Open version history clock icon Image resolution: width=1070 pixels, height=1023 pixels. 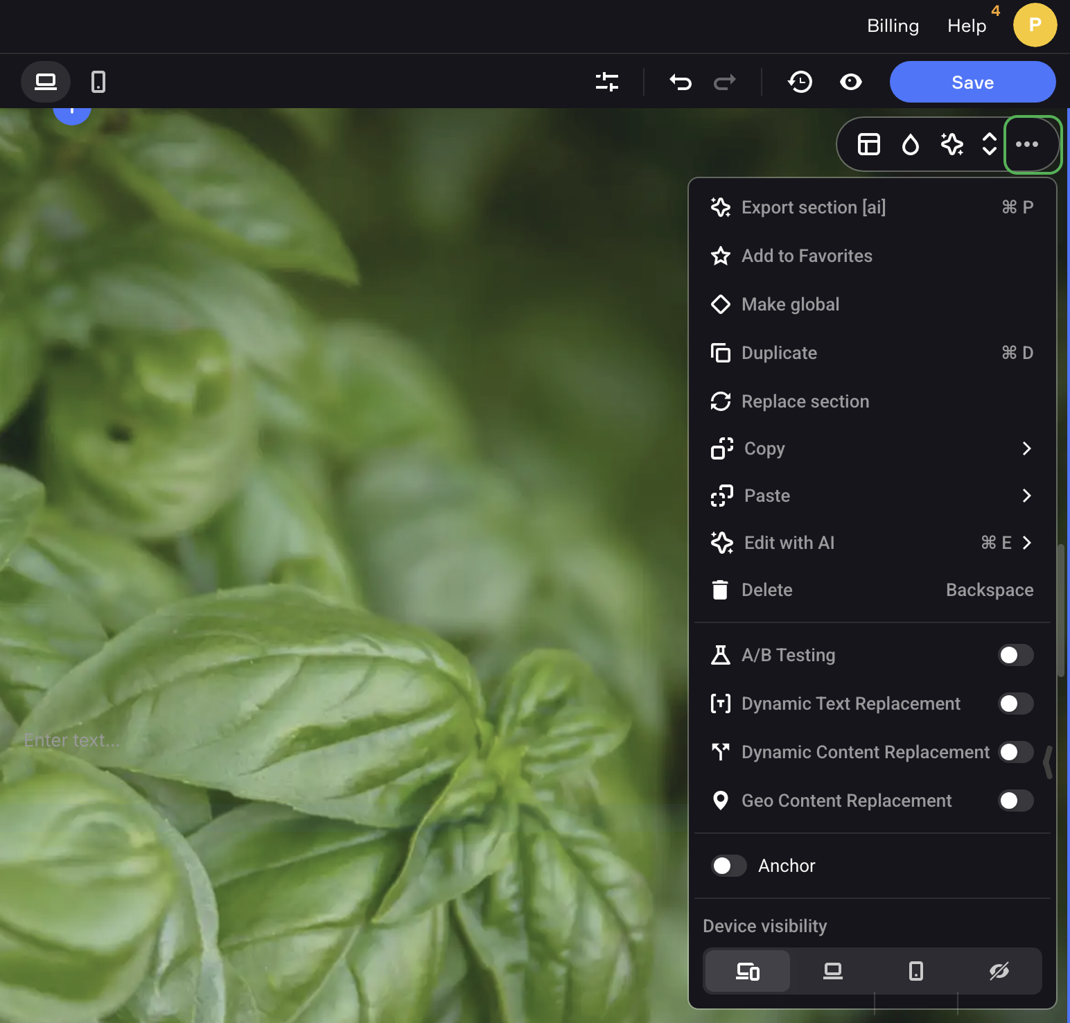click(x=800, y=82)
